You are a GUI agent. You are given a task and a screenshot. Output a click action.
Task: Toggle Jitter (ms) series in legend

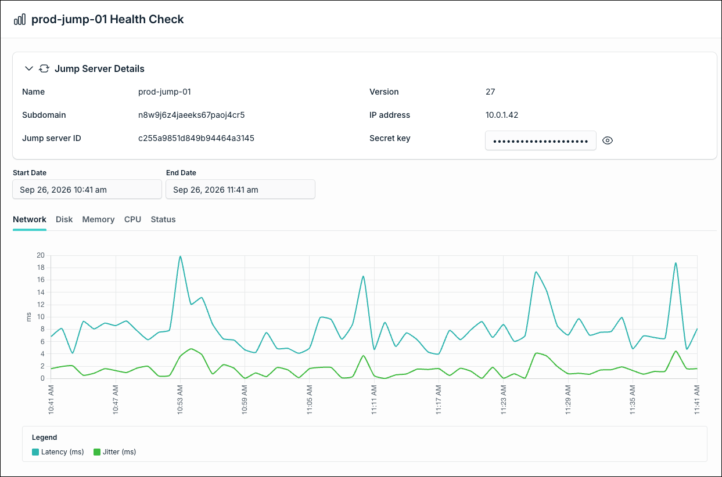coord(114,451)
